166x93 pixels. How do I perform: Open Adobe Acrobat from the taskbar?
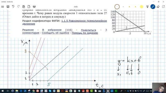(63, 91)
